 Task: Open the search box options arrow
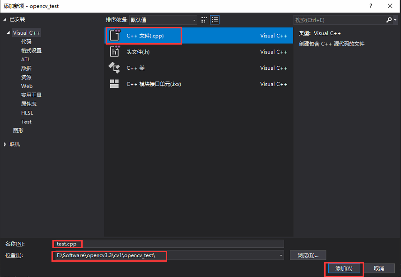pyautogui.click(x=394, y=19)
